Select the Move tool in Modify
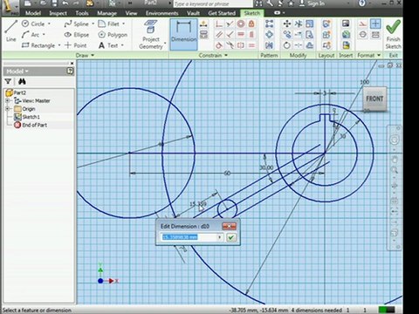This screenshot has height=314, width=419. [x=287, y=24]
